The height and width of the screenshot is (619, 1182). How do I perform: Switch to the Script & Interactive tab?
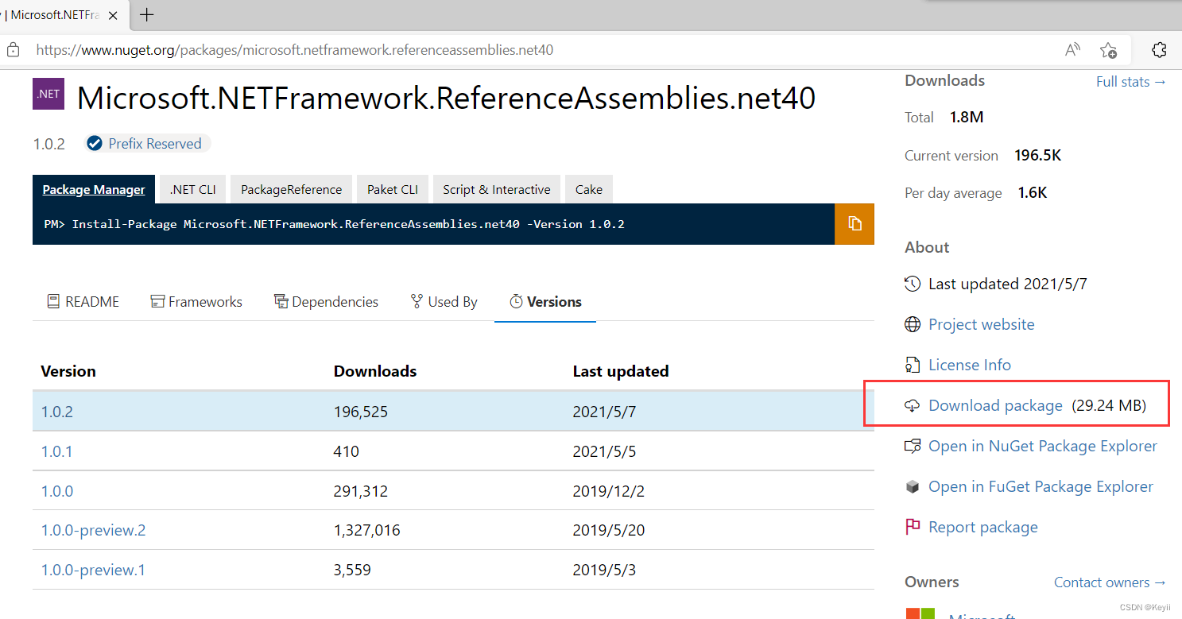[496, 189]
